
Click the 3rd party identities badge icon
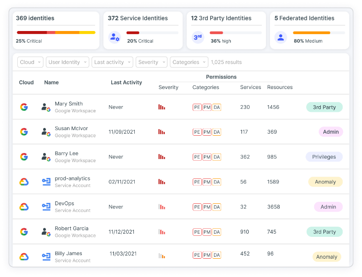pos(198,37)
